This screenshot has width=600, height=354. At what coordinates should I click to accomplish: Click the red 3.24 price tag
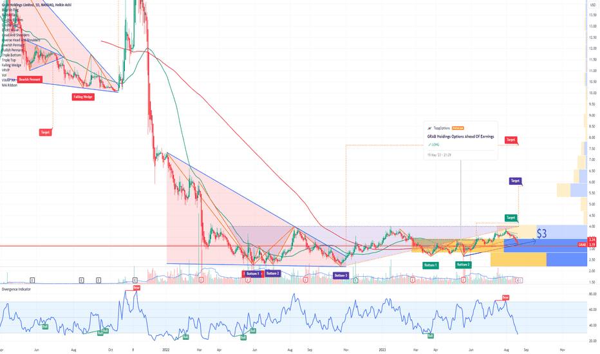[x=592, y=239]
